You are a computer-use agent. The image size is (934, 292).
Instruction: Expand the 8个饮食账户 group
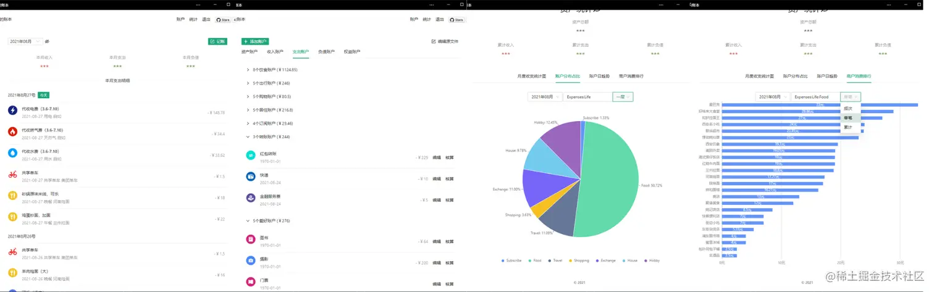[272, 70]
